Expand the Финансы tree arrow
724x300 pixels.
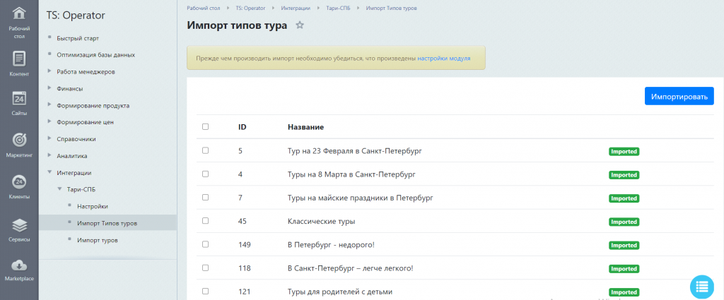coord(49,88)
